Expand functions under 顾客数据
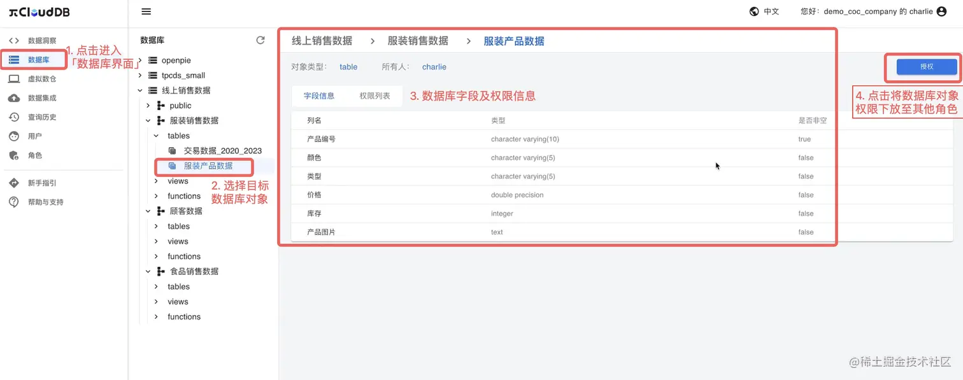 click(156, 257)
